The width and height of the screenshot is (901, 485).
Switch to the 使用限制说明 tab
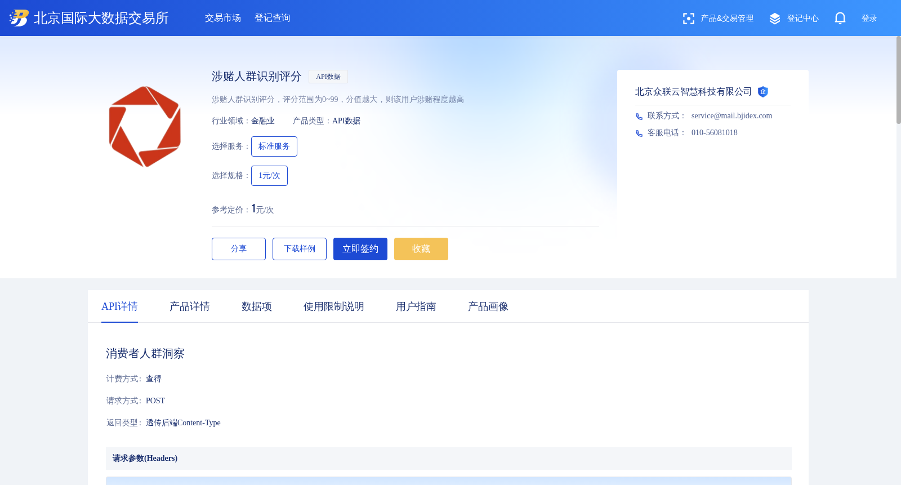[334, 306]
